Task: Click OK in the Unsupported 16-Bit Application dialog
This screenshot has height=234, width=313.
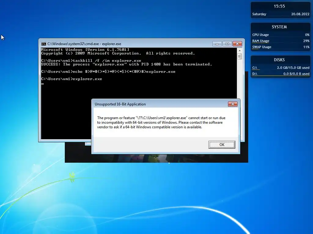Action: (x=222, y=145)
